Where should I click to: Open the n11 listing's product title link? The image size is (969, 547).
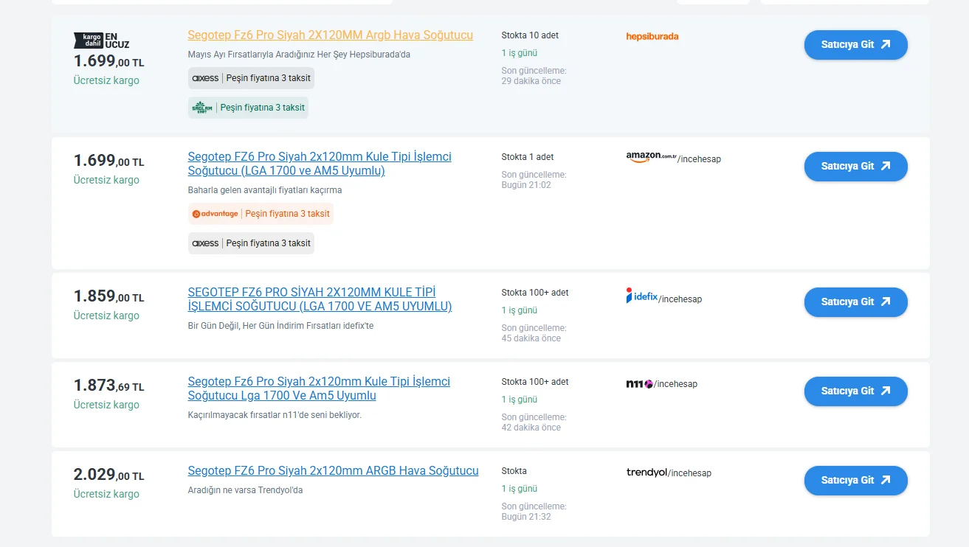click(x=319, y=389)
